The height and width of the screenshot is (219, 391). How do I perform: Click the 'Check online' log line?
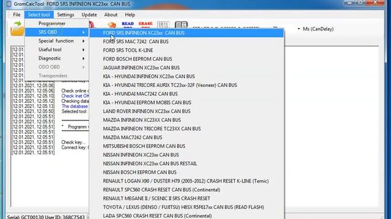point(75,91)
